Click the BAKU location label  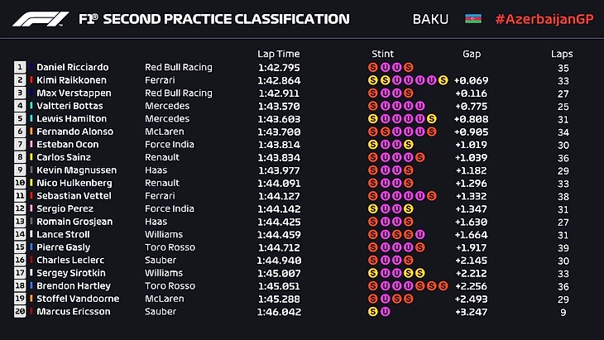pyautogui.click(x=431, y=18)
